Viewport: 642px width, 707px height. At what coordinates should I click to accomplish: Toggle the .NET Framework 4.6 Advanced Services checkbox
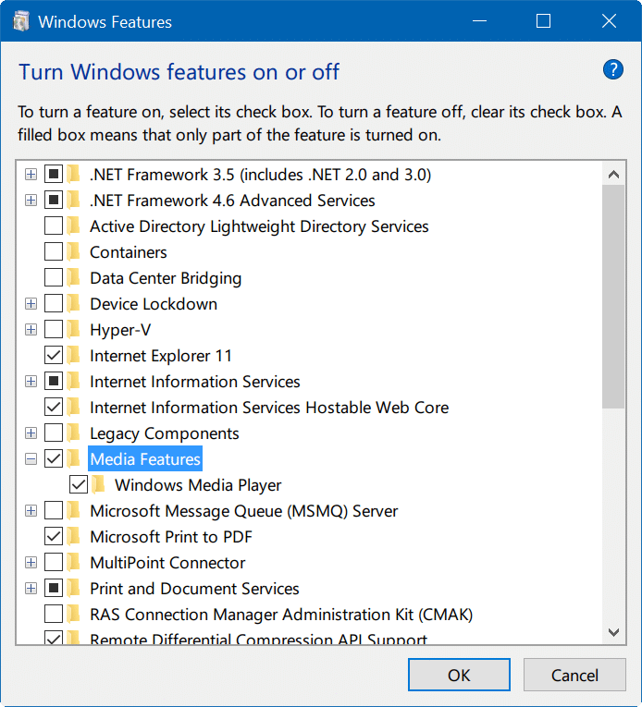tap(54, 201)
